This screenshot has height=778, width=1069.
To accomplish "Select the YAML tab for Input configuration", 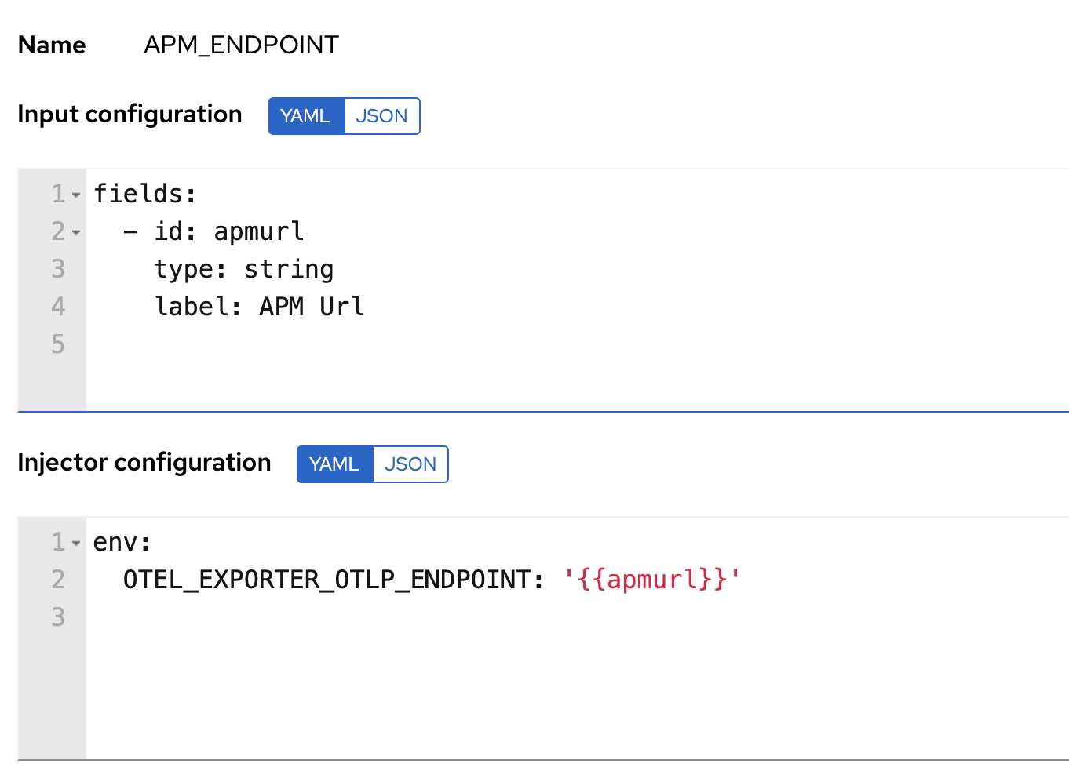I will (307, 115).
